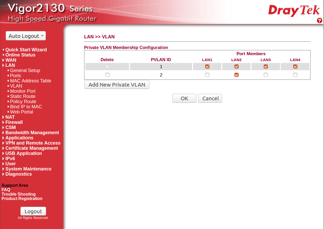Open the FAQ support link
The width and height of the screenshot is (324, 229).
coord(6,190)
